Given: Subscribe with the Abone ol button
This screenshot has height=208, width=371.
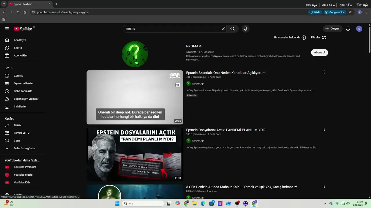Looking at the screenshot, I should point(319,52).
